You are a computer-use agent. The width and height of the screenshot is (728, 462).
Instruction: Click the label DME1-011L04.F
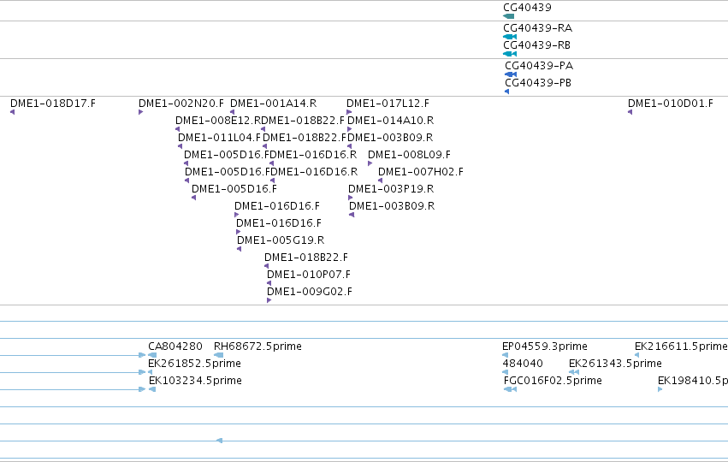coord(220,138)
